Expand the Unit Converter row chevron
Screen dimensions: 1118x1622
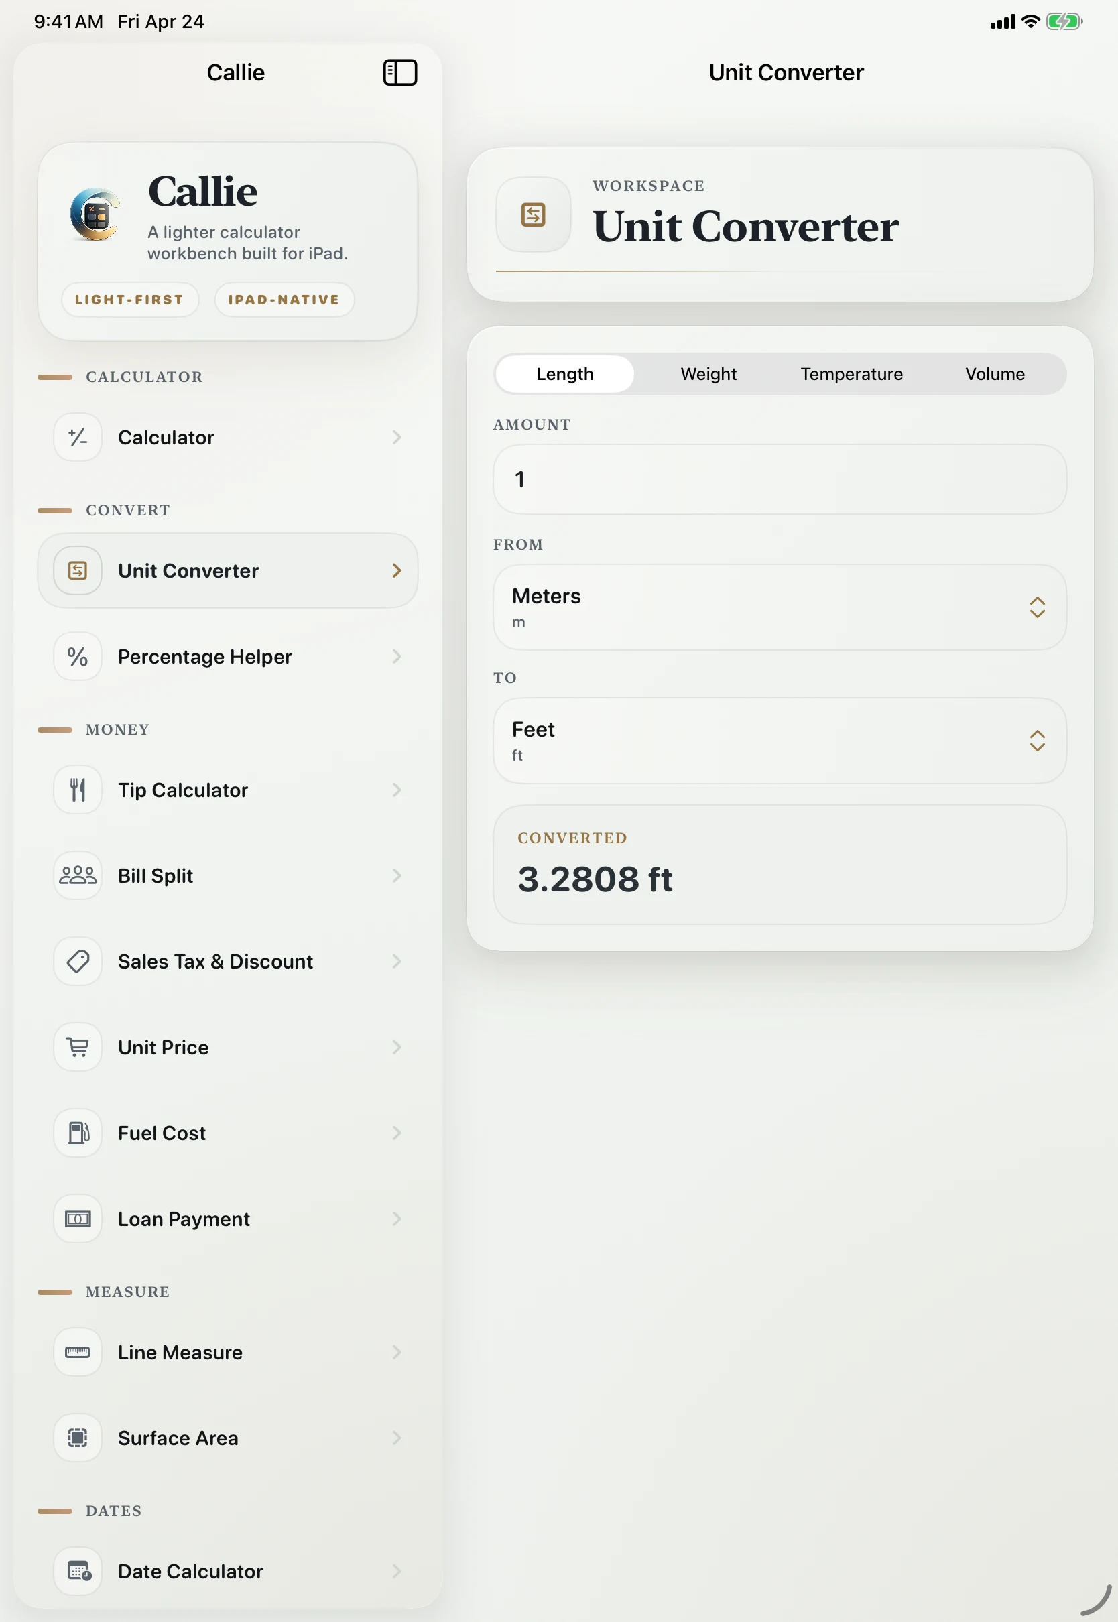point(397,571)
